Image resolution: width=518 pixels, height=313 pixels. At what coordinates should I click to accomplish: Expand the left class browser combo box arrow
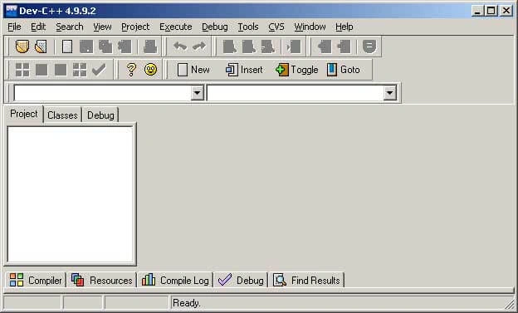click(198, 93)
